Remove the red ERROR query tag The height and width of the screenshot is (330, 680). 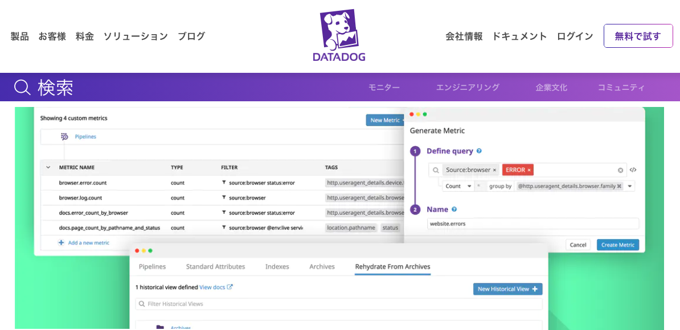coord(529,170)
